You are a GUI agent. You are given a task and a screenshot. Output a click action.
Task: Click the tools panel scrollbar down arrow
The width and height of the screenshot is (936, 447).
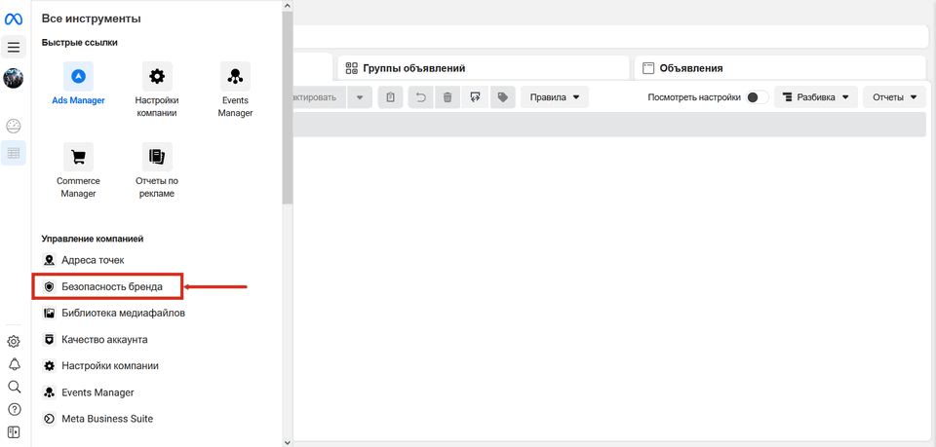(287, 441)
